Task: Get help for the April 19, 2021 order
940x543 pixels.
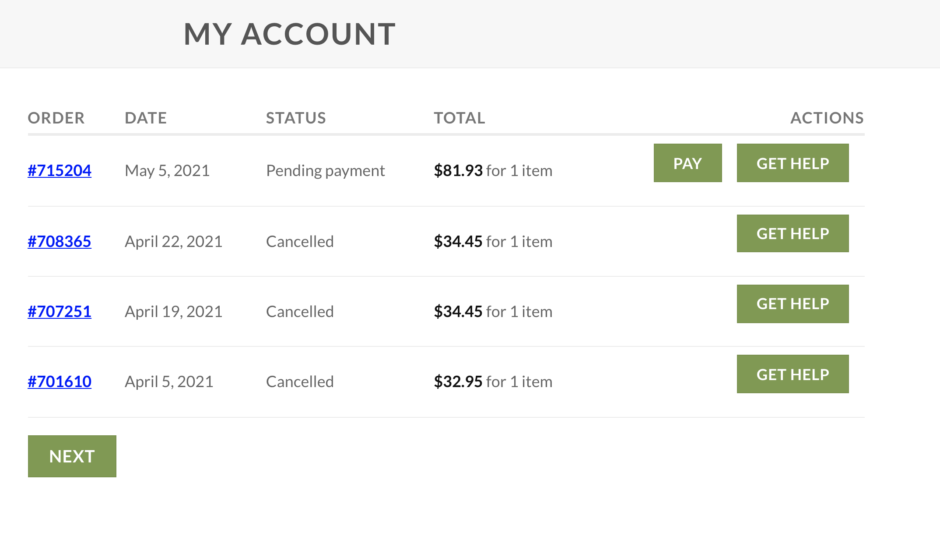Action: (x=793, y=304)
